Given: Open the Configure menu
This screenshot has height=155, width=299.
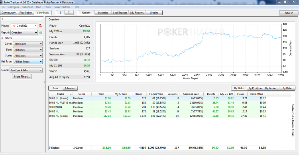Looking at the screenshot, I should point(14,7).
